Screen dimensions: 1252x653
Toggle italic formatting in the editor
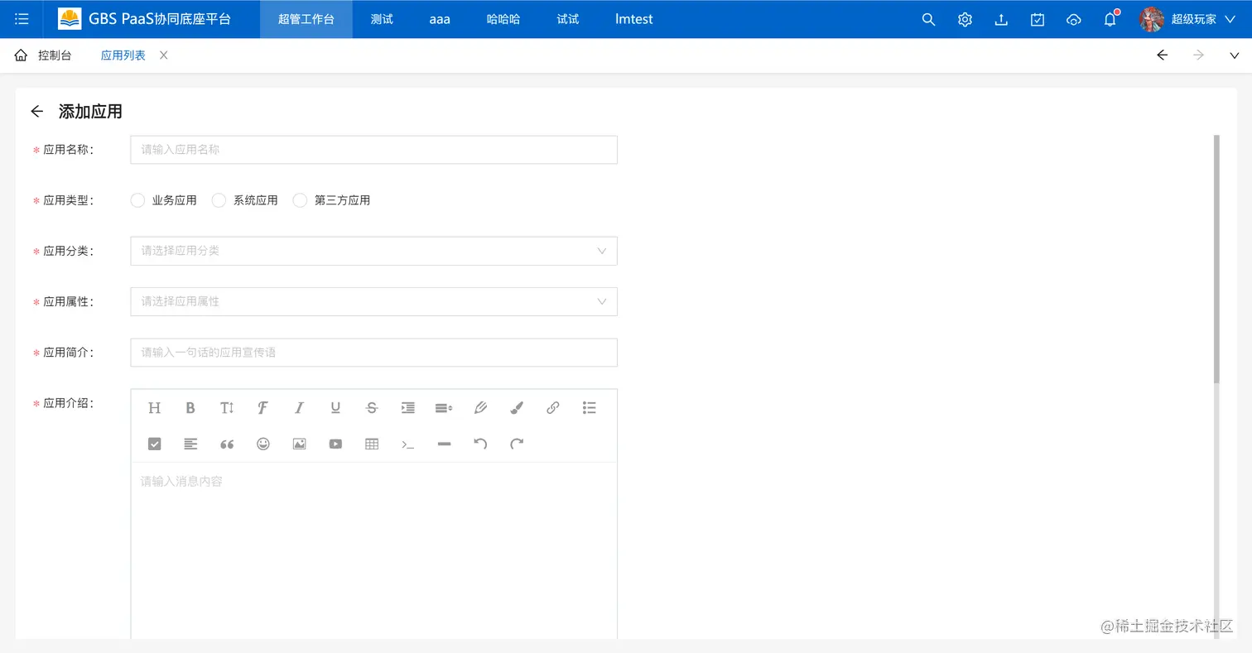[299, 407]
